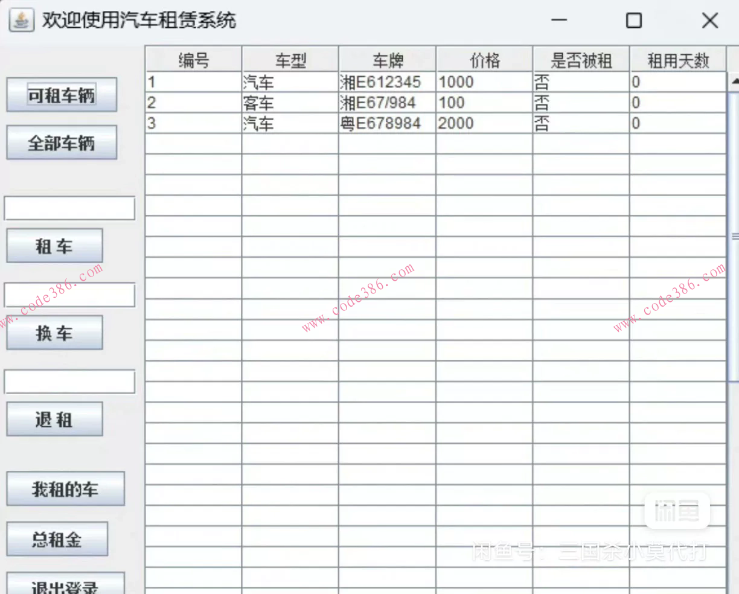Maximize the 汽车租赁系统 window

(x=634, y=21)
